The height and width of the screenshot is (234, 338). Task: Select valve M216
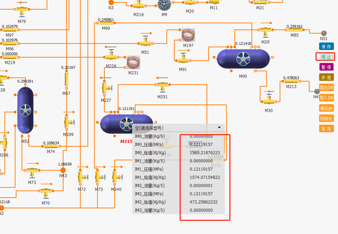[x=139, y=5]
